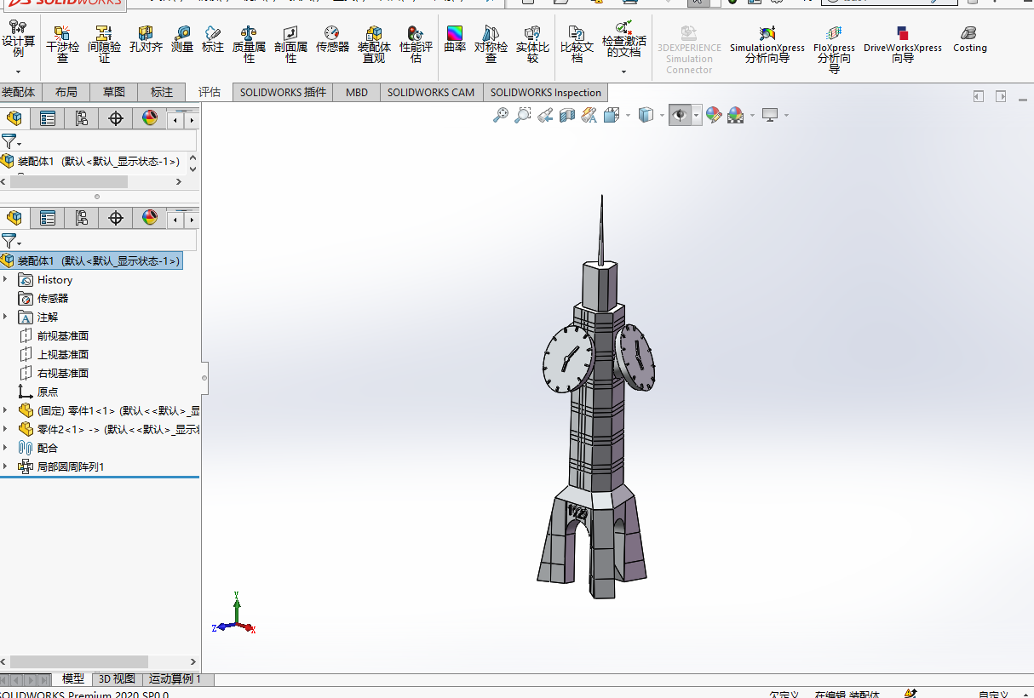This screenshot has width=1034, height=698.
Task: Expand the 配合 mates folder
Action: [x=6, y=448]
